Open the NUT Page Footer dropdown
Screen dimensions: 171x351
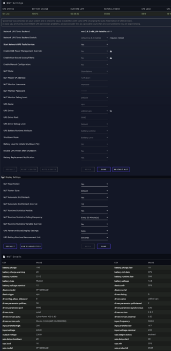(94, 184)
